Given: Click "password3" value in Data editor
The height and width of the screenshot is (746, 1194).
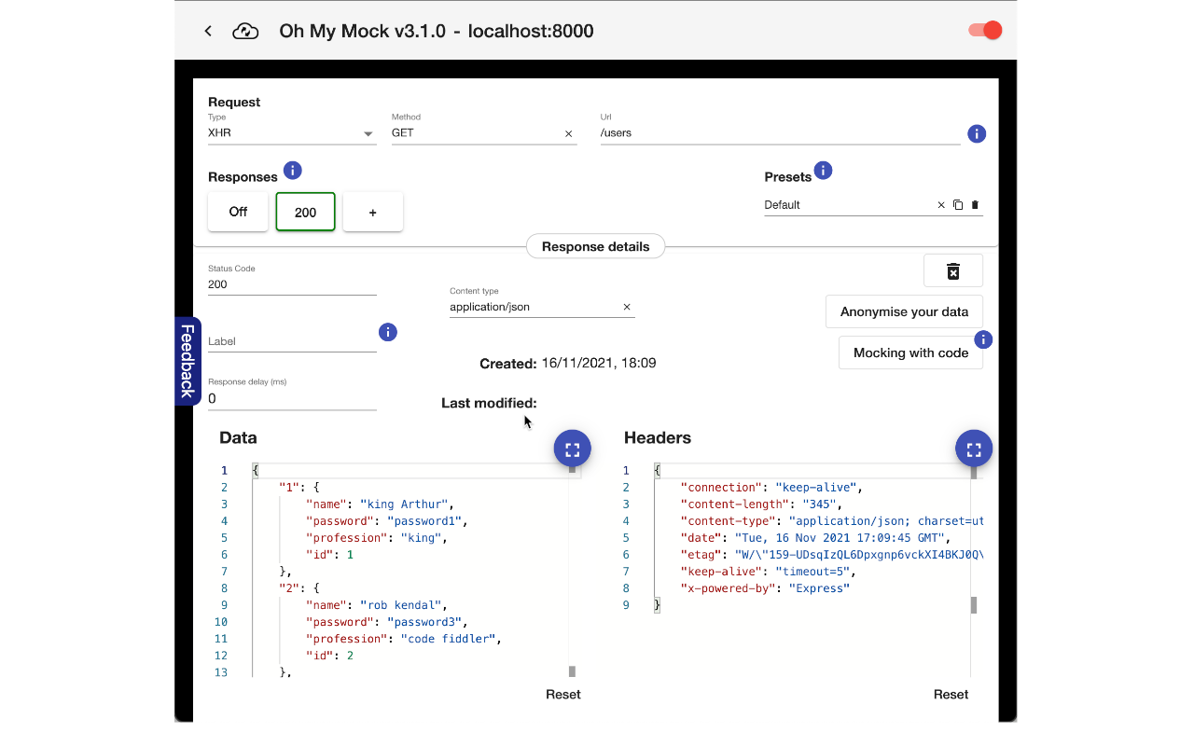Looking at the screenshot, I should (x=424, y=622).
